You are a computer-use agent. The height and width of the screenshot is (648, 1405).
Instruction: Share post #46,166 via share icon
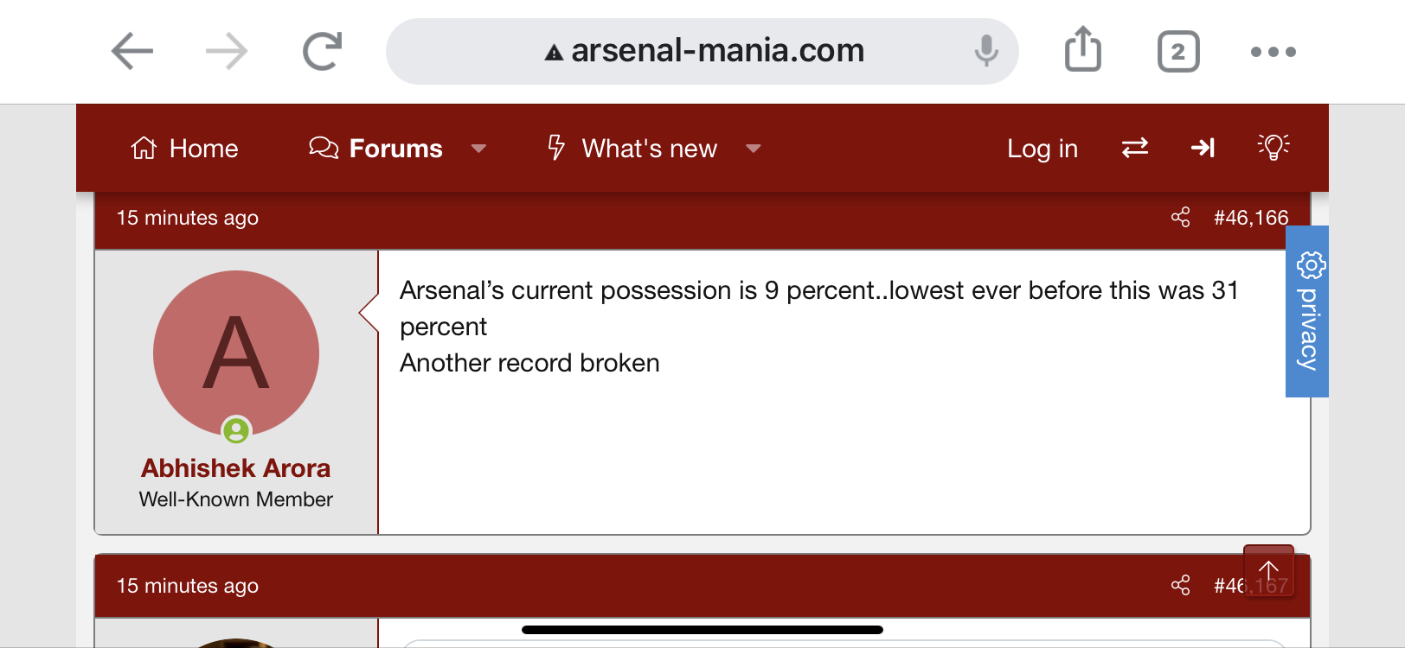[1180, 218]
